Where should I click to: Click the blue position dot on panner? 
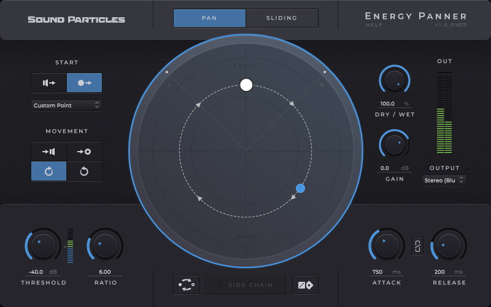click(x=300, y=188)
